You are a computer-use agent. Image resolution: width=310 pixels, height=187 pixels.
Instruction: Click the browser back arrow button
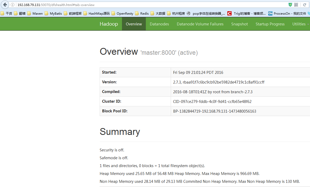pos(5,5)
